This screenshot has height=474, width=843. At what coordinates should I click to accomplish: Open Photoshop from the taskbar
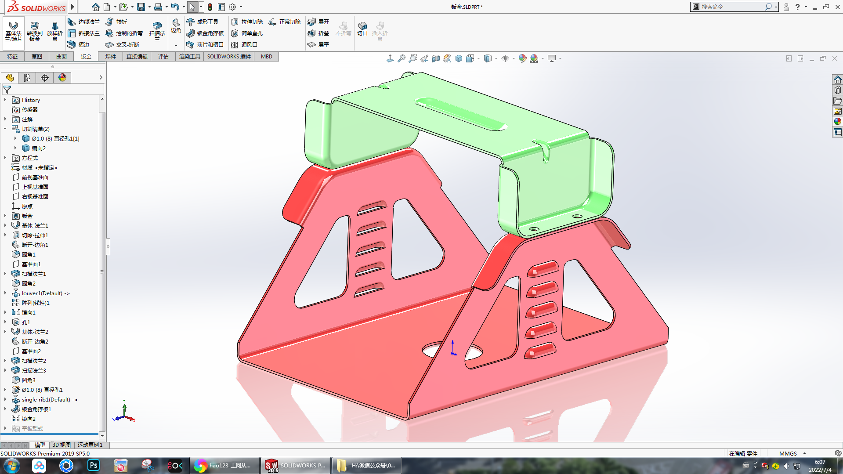pos(94,466)
